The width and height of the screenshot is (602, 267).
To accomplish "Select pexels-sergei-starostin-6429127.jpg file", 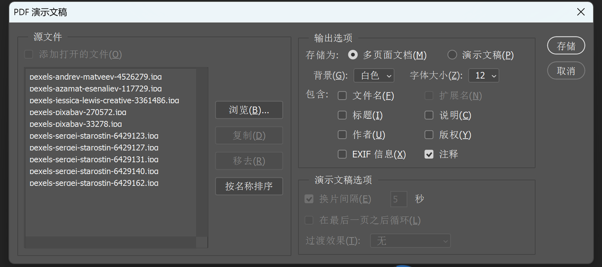I will point(94,148).
